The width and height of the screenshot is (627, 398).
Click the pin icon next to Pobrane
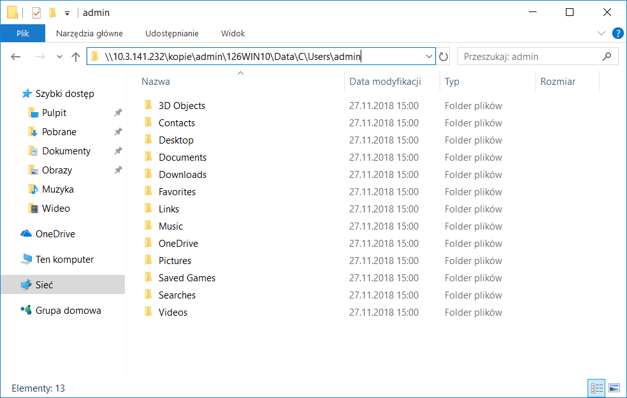pos(118,132)
